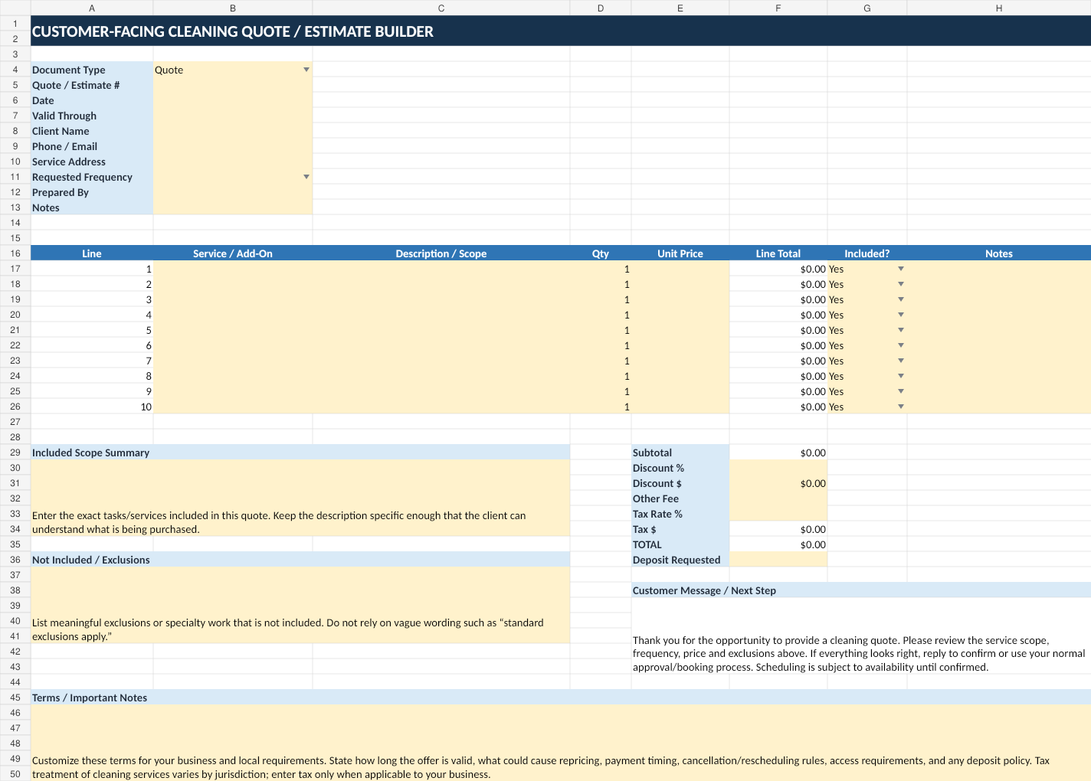This screenshot has width=1091, height=781.
Task: Click the input cell beside 'Quote / Estimate #'
Action: tap(233, 85)
